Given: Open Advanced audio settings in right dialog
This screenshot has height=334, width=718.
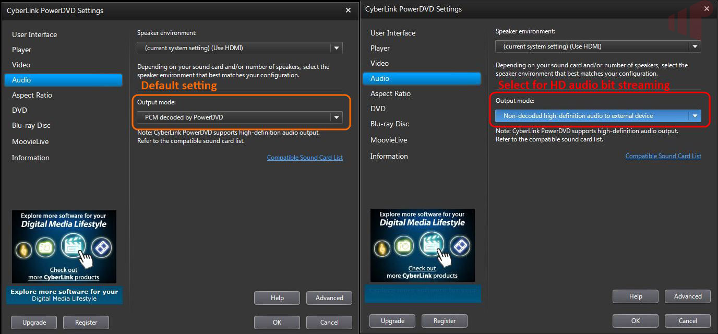Looking at the screenshot, I should pos(688,296).
